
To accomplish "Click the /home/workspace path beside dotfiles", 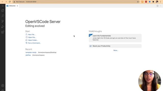I will (x=38, y=55).
